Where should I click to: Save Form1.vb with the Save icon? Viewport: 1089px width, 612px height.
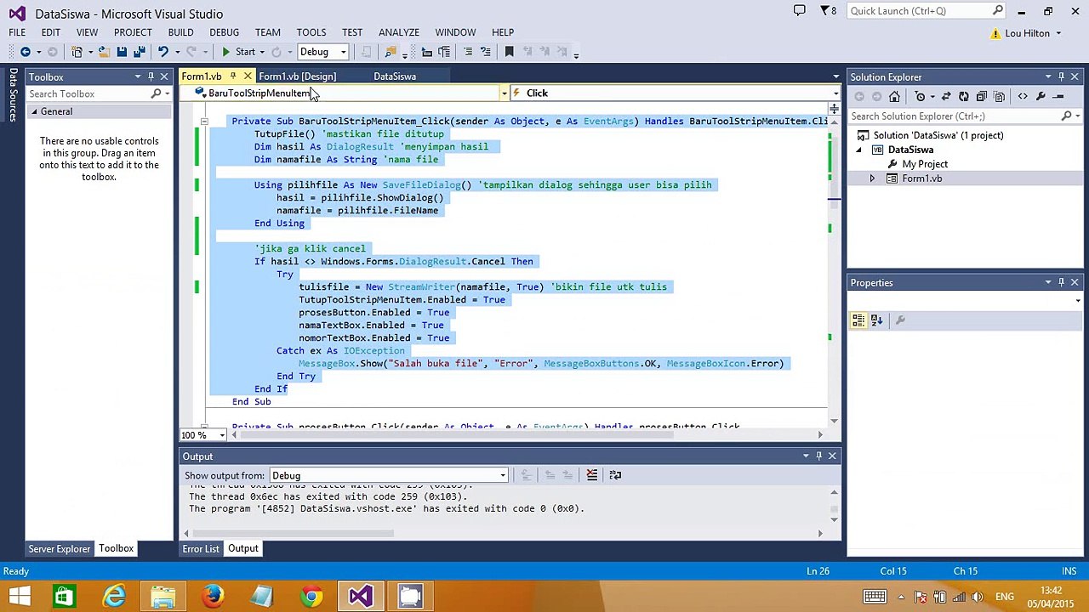(122, 52)
